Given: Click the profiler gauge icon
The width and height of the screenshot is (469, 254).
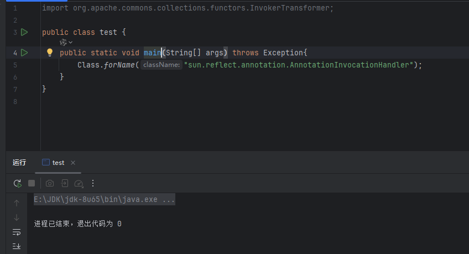Looking at the screenshot, I should click(x=79, y=183).
